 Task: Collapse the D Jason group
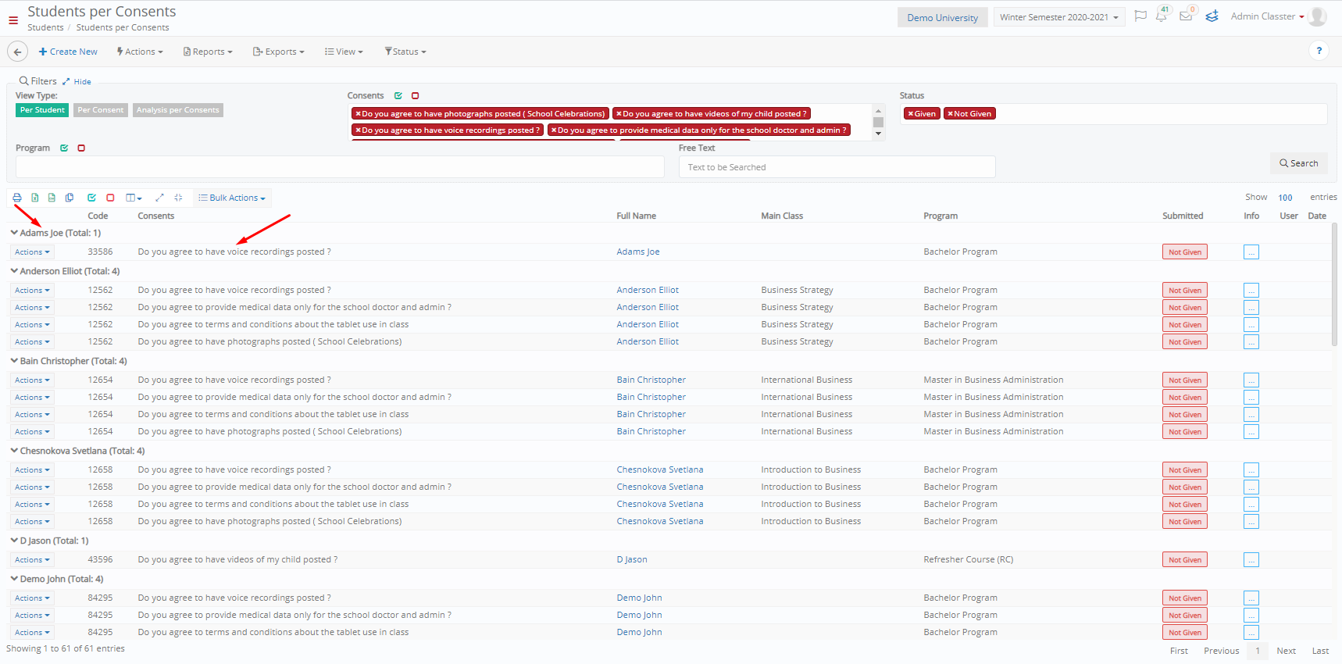click(x=14, y=541)
